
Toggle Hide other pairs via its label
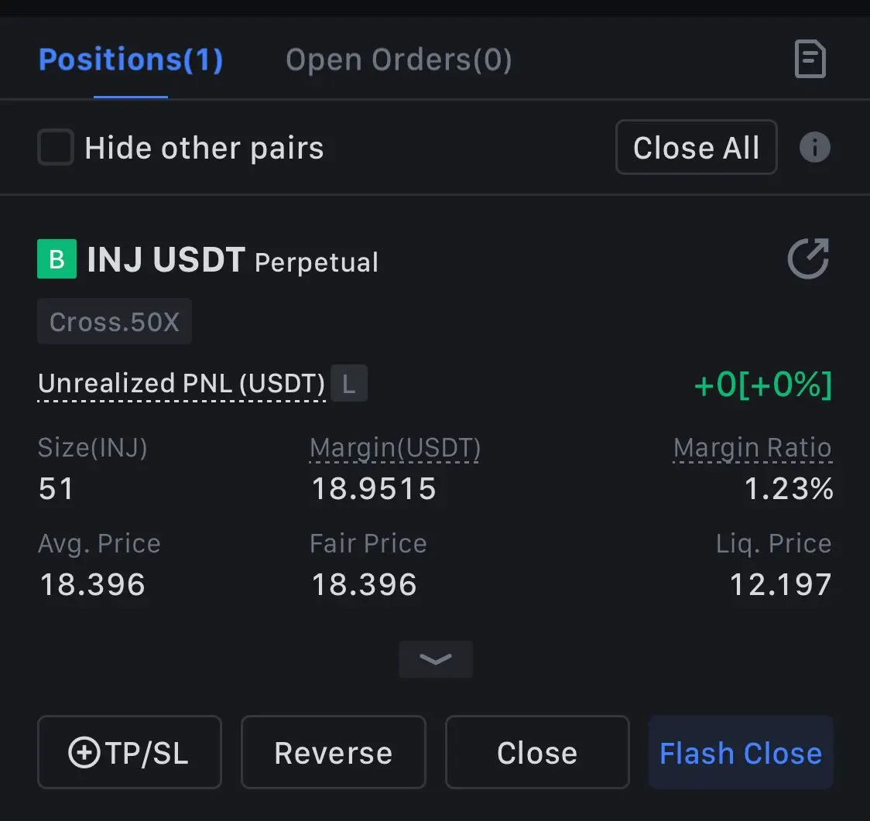tap(204, 148)
